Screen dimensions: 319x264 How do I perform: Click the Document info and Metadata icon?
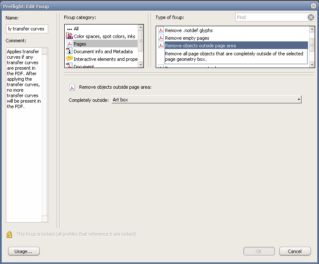click(69, 51)
